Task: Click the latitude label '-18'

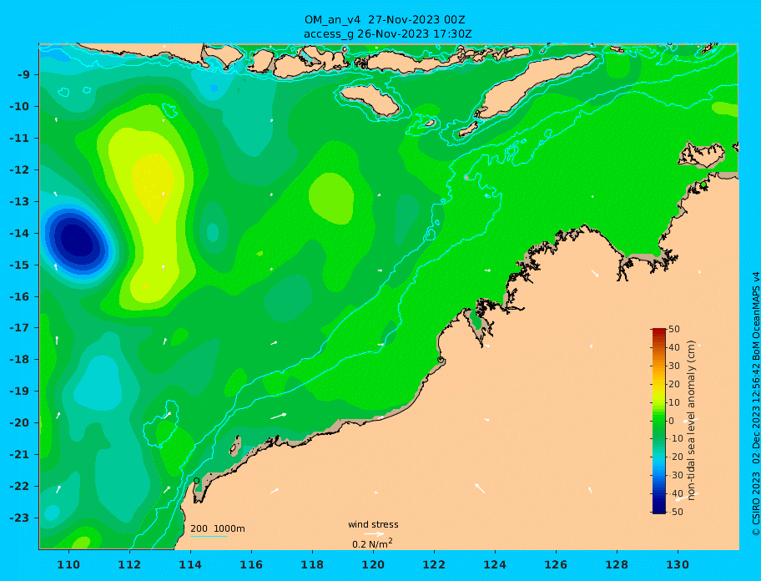Action: point(19,360)
